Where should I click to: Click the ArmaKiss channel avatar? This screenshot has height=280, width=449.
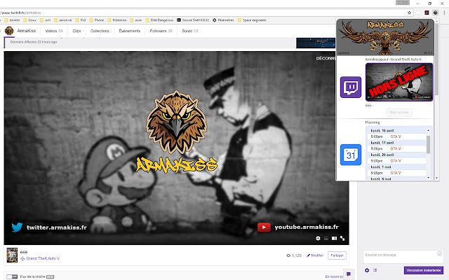pos(9,31)
